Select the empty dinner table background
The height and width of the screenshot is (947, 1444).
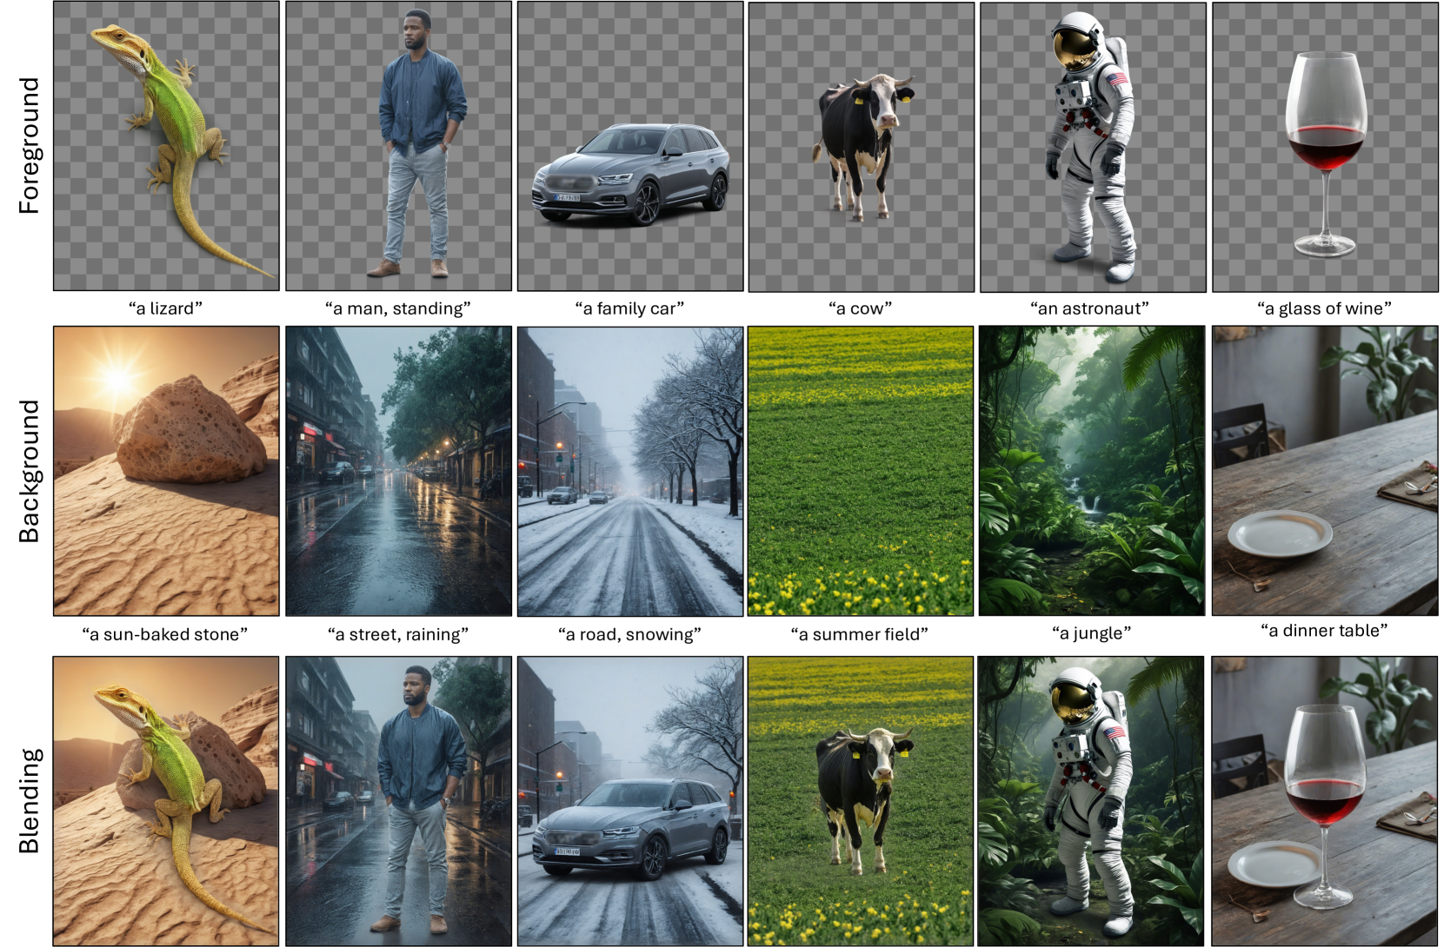pos(1325,471)
